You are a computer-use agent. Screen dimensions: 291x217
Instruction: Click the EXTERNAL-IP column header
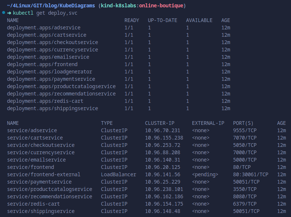(x=208, y=123)
